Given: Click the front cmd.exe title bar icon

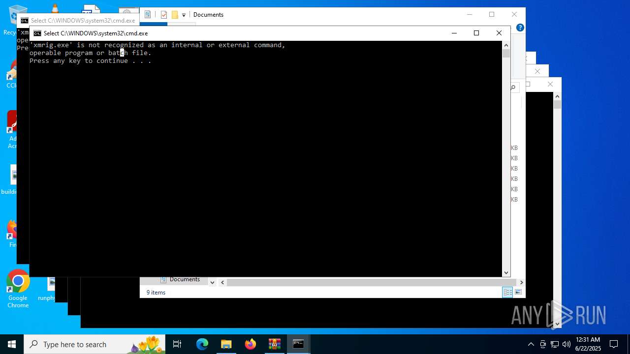Looking at the screenshot, I should 37,33.
